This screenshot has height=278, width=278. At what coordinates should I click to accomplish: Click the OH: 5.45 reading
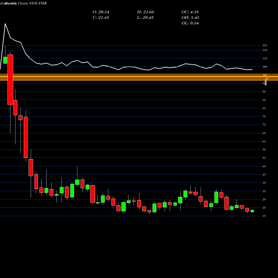click(190, 18)
